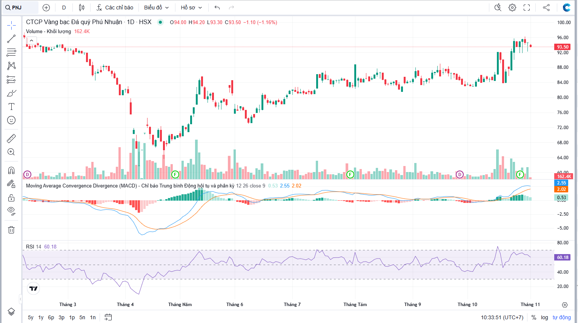The image size is (578, 323).
Task: Toggle logarithmic scale with 'log'
Action: [x=544, y=317]
